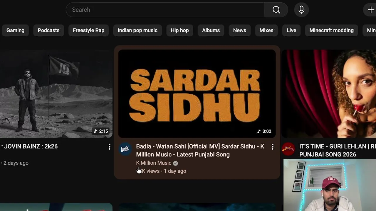376x211 pixels.
Task: Click inside the Search field
Action: [x=165, y=10]
